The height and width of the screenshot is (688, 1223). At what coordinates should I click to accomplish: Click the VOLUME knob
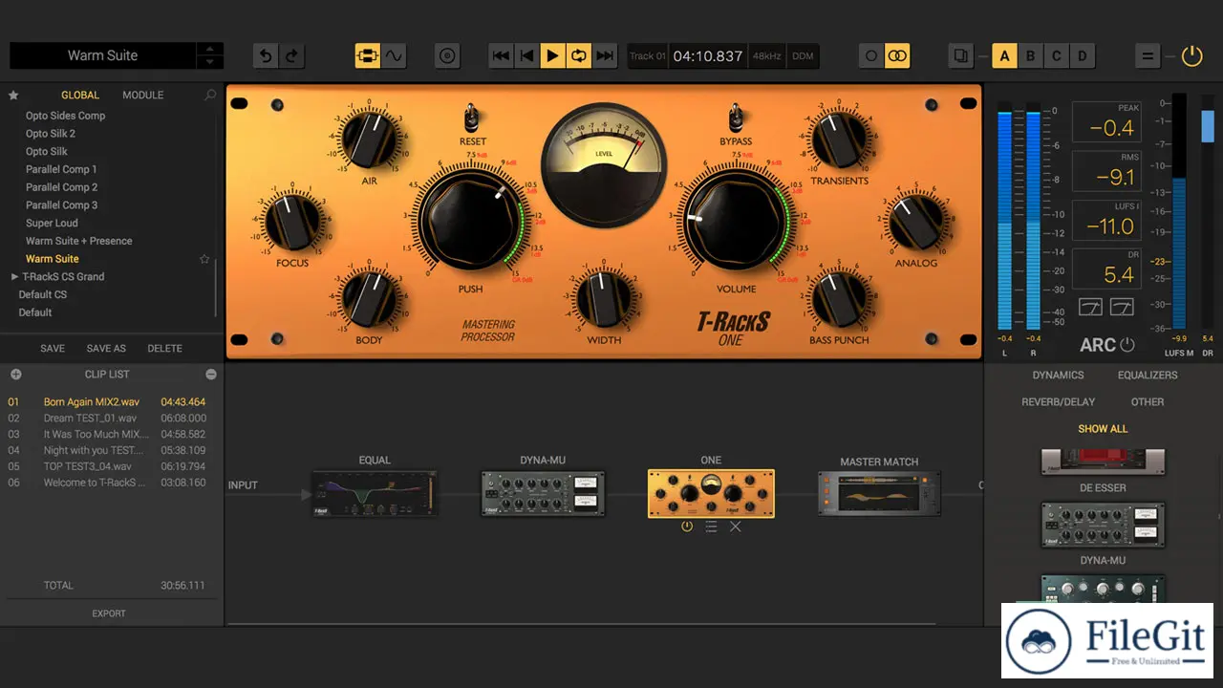[736, 221]
